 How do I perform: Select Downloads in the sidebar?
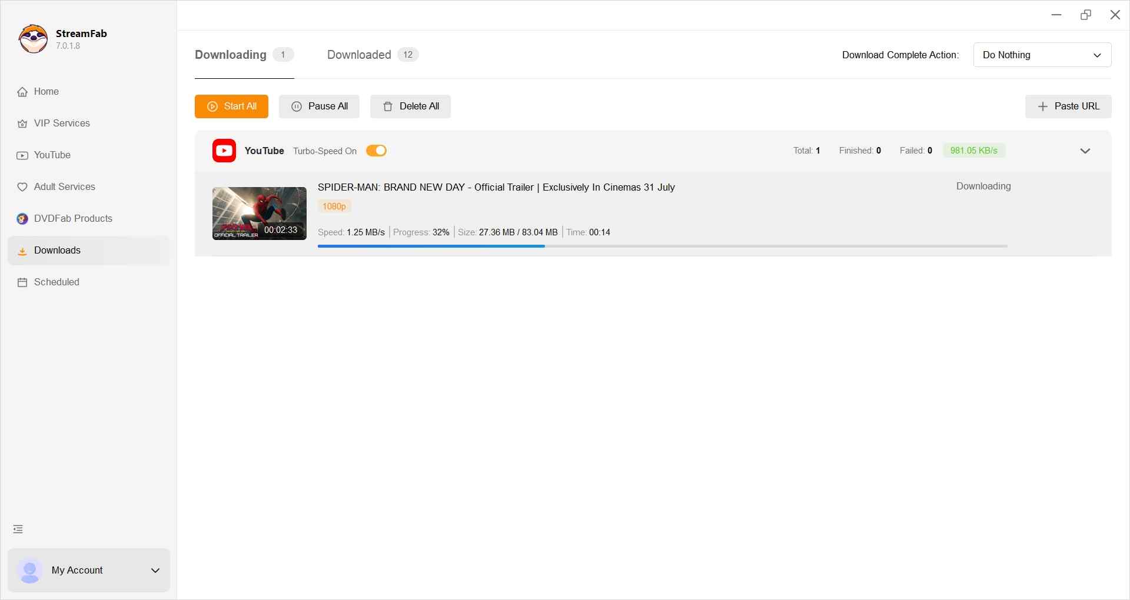(x=57, y=250)
